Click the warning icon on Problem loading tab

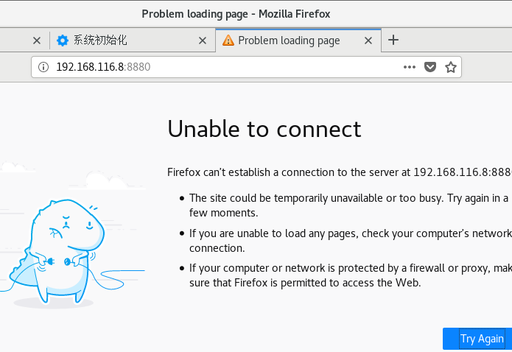point(228,41)
